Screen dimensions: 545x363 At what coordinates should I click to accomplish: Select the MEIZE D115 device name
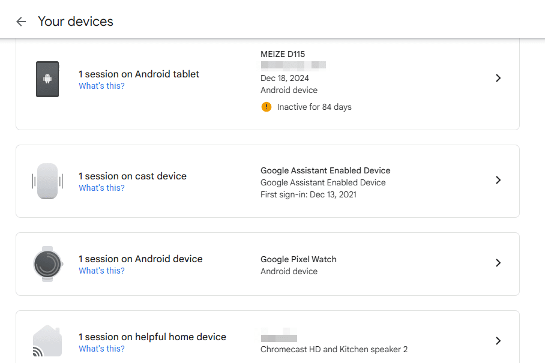[283, 54]
